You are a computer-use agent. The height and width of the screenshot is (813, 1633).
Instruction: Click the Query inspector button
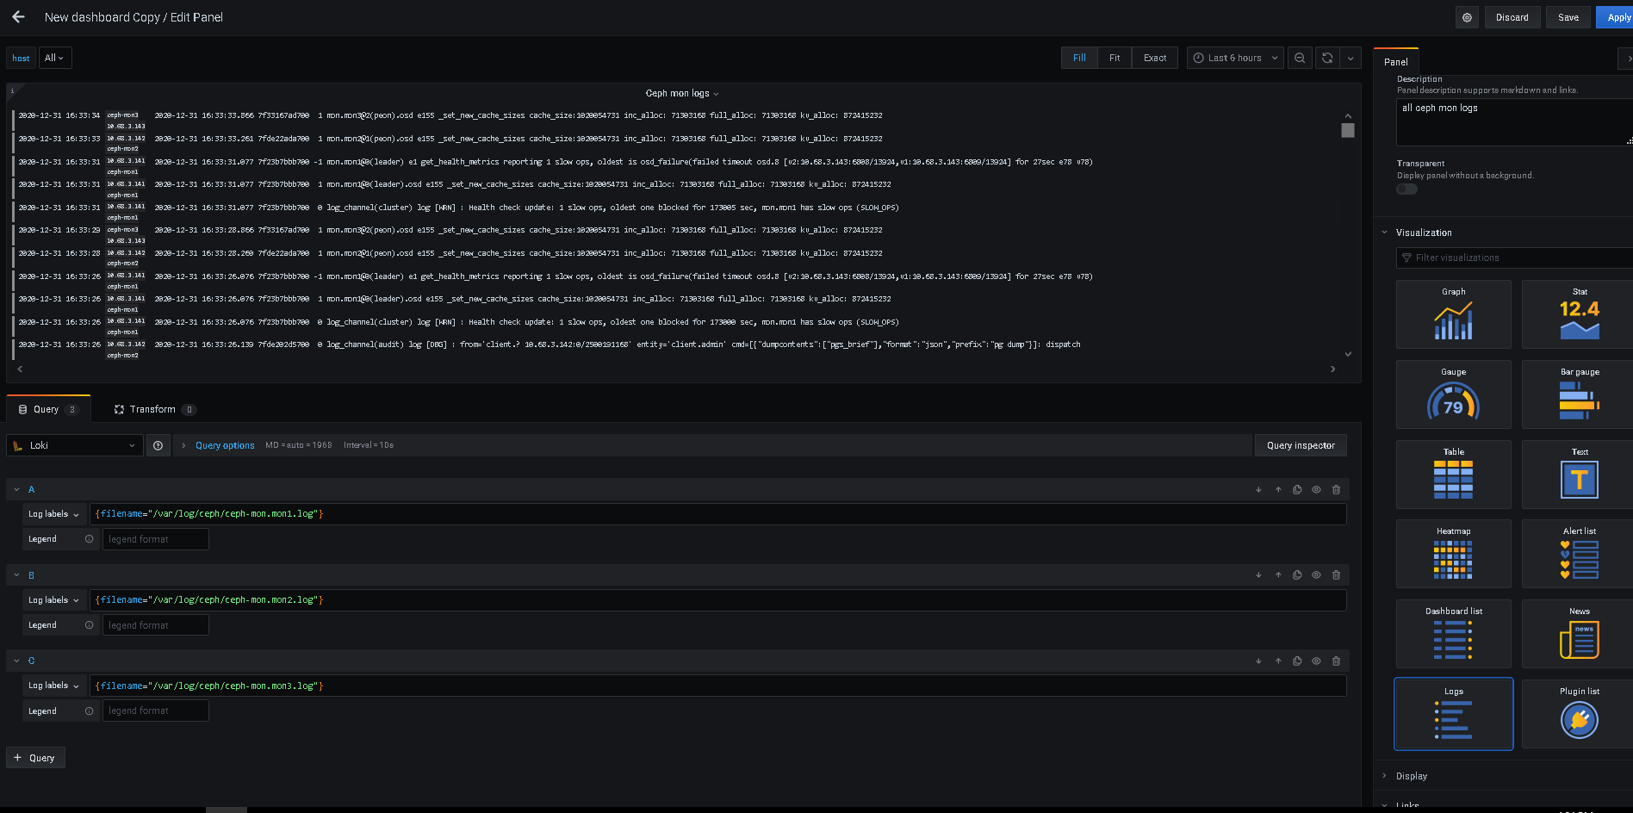coord(1301,445)
